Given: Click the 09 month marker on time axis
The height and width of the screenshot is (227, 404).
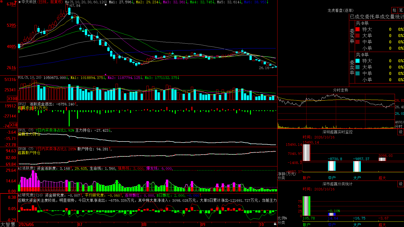Looking at the screenshot, I should (203, 224).
